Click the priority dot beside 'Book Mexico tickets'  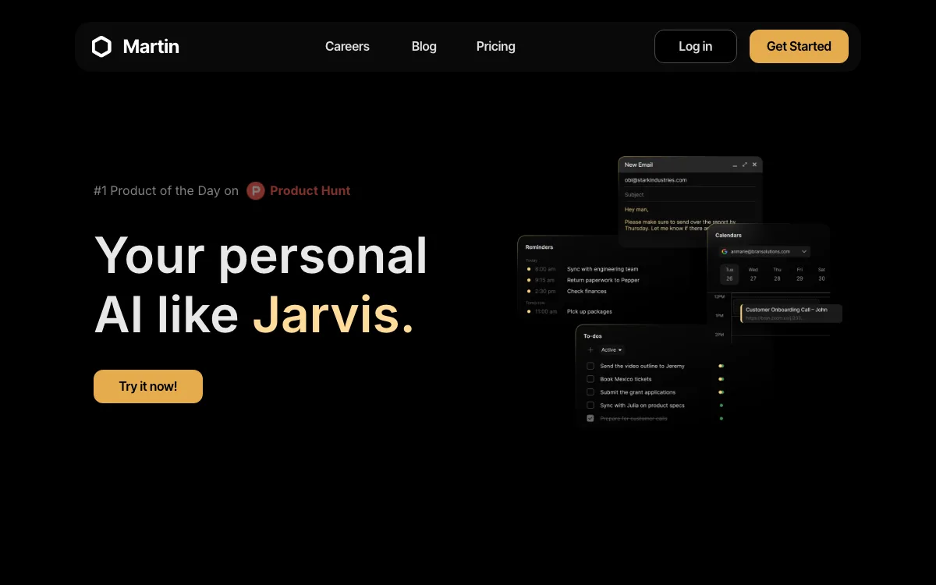(x=721, y=379)
